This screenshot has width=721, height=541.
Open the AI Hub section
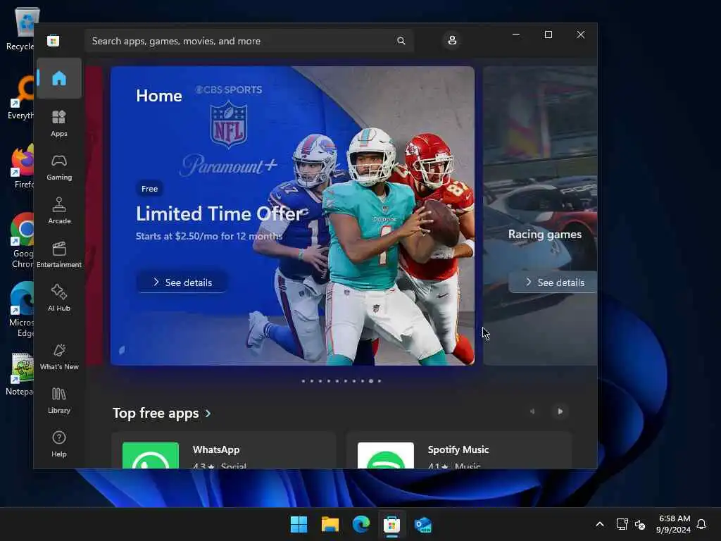tap(59, 298)
